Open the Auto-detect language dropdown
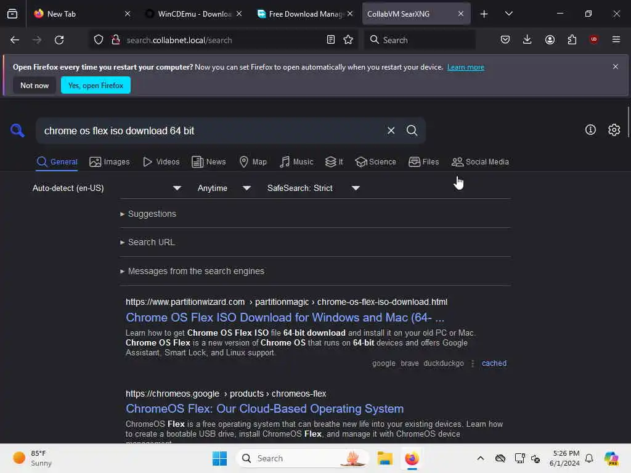Screen dimensions: 631x473 coord(107,188)
